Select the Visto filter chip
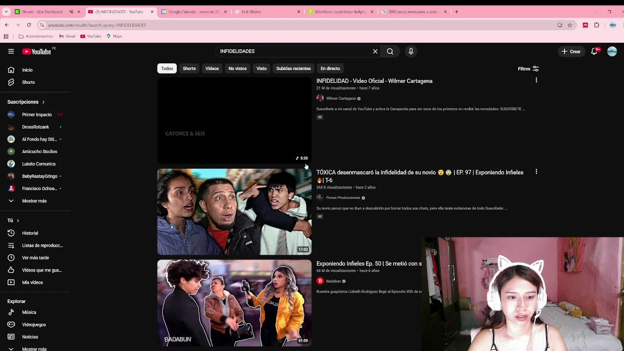Screen dimensions: 624x351 [262, 69]
